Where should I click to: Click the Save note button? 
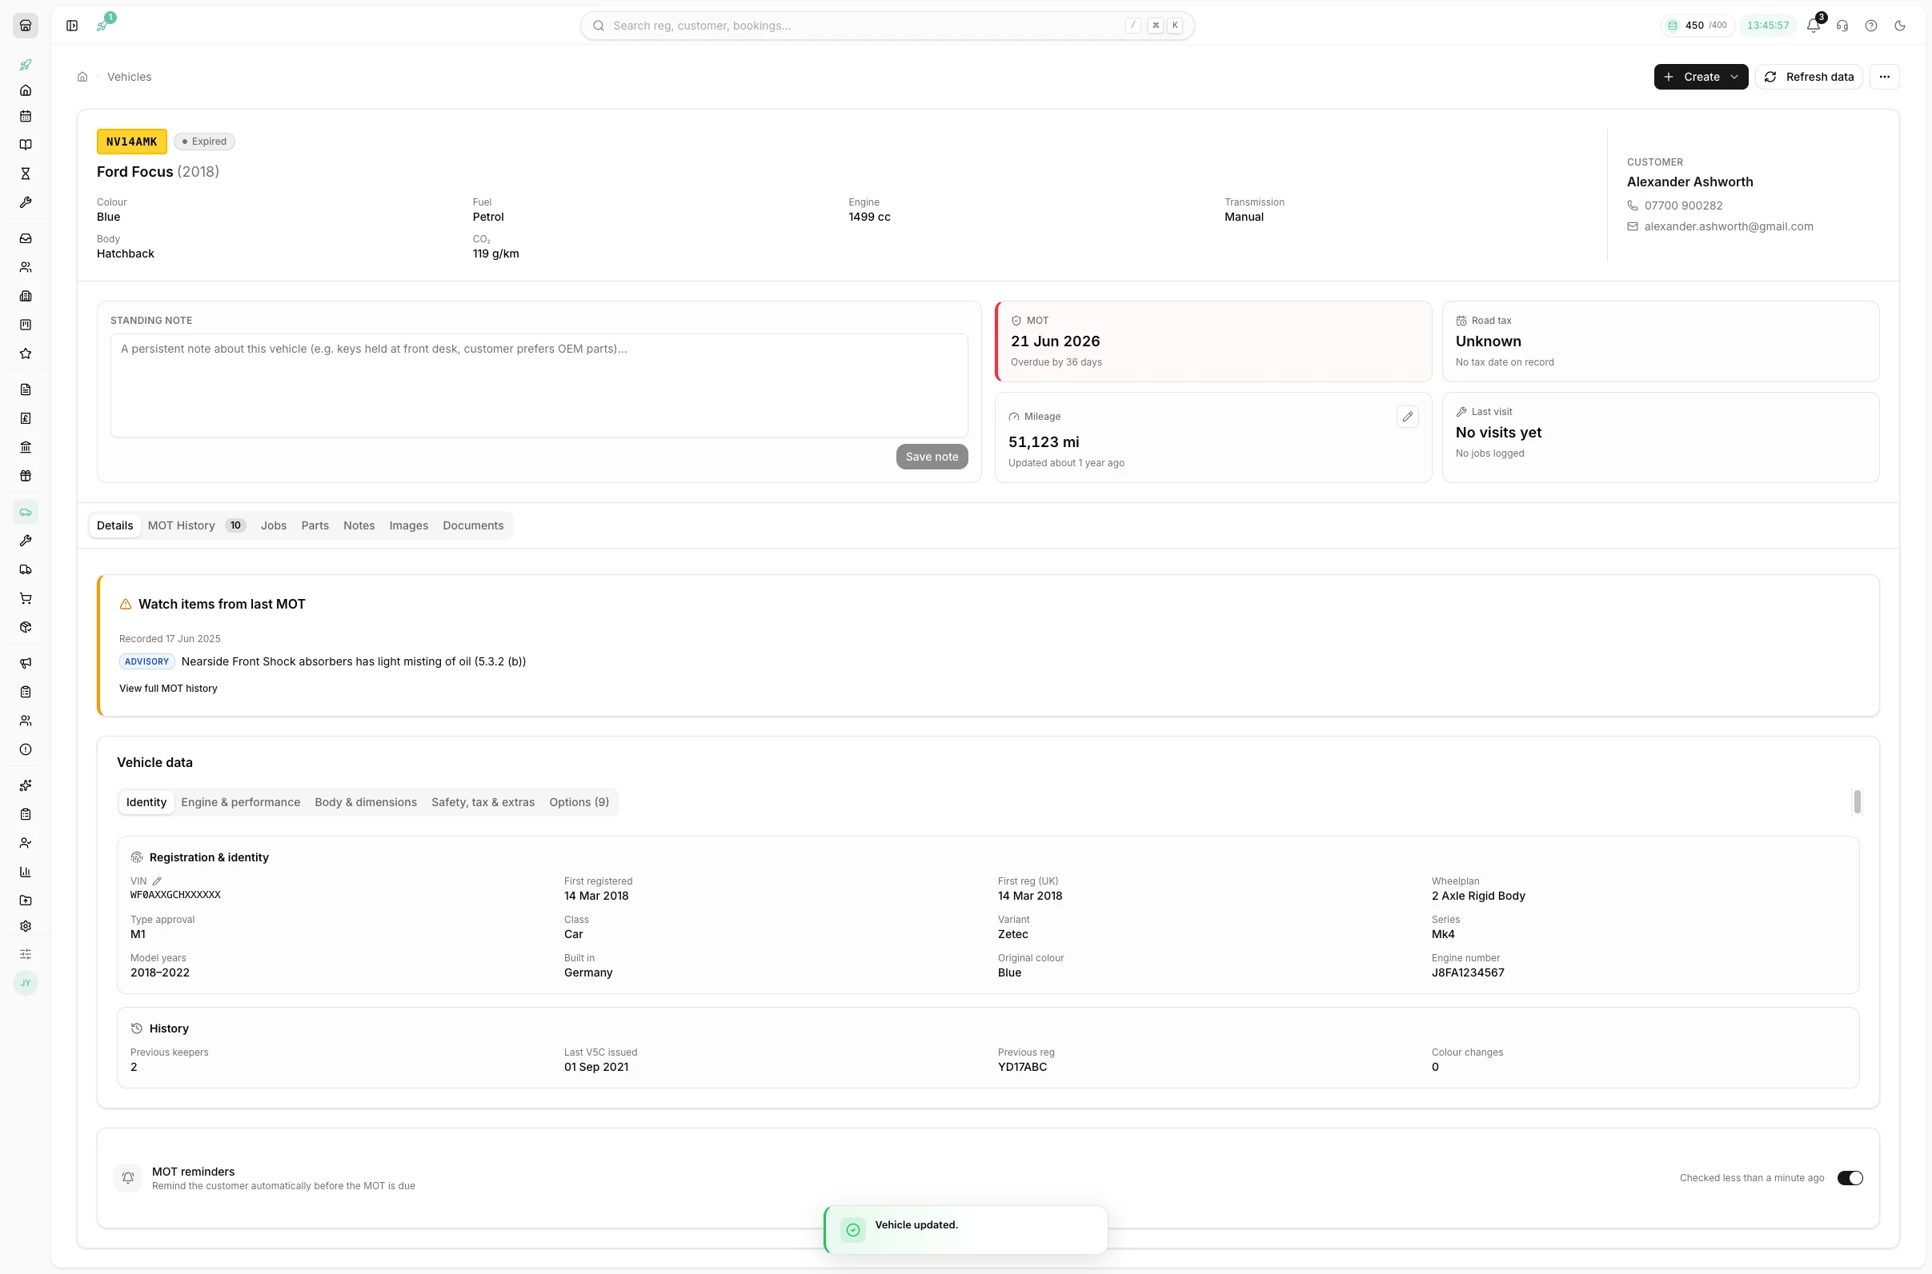pyautogui.click(x=932, y=457)
